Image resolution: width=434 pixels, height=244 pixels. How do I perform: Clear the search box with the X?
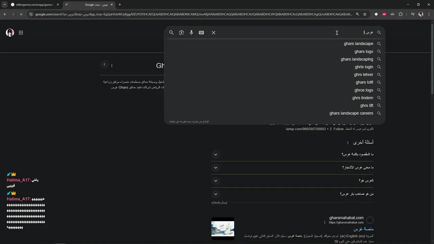click(214, 33)
